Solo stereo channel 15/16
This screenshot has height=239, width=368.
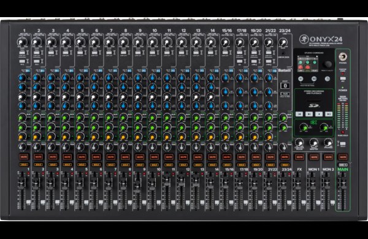coord(227,165)
